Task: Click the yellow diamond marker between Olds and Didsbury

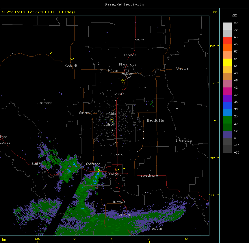Action: pos(112,120)
